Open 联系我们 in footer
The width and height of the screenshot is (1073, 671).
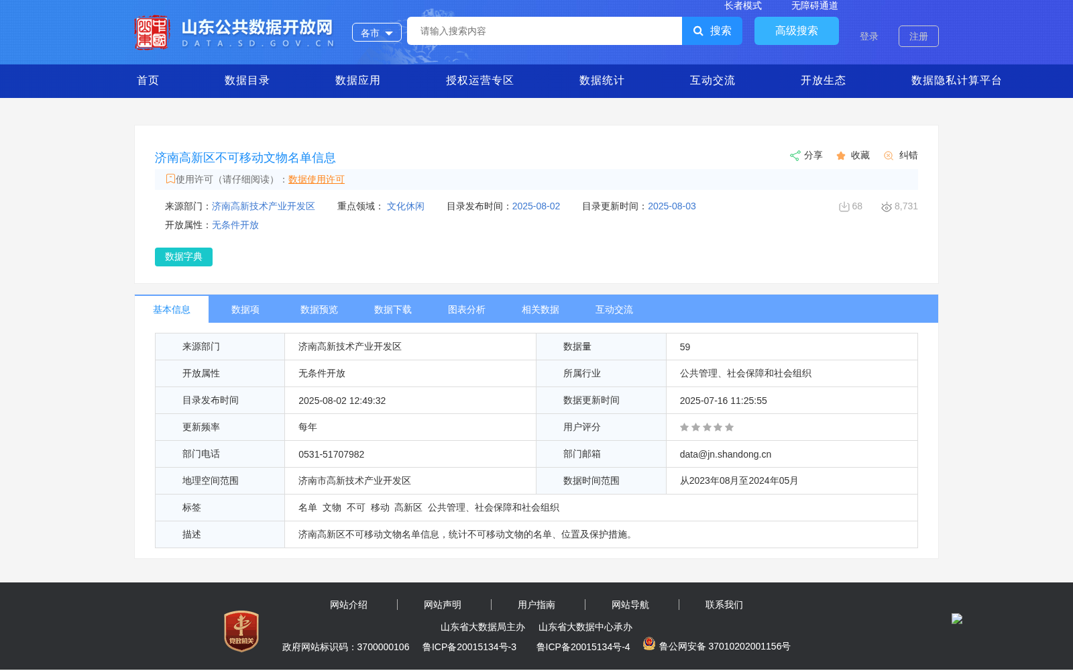point(724,605)
